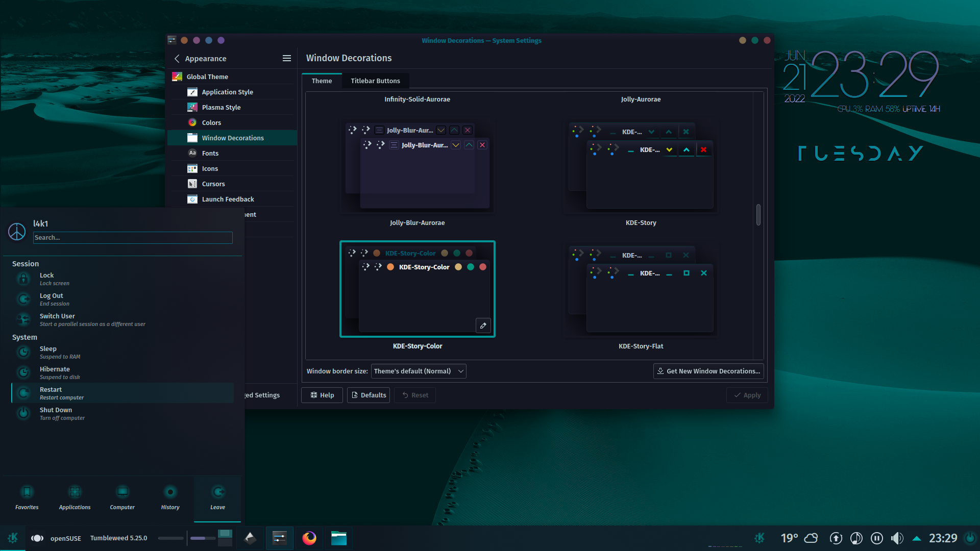Choose Shut Down in the launcher
980x551 pixels.
pos(122,413)
